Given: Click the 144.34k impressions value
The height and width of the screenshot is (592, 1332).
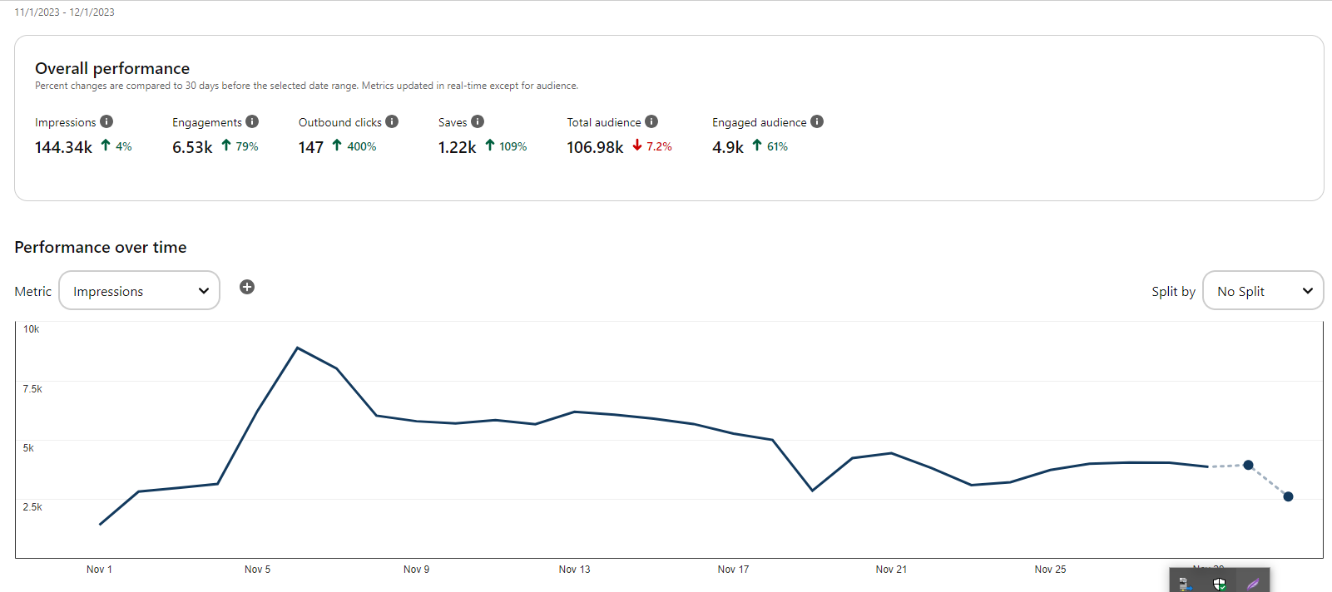Looking at the screenshot, I should pos(63,147).
